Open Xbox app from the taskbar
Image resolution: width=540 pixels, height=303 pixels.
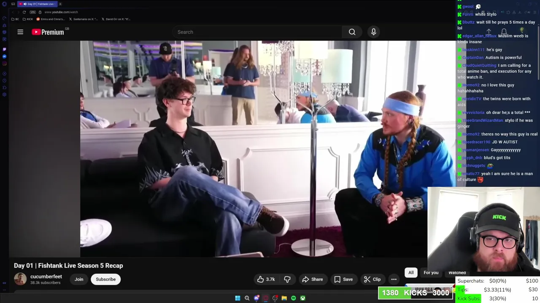coord(302,298)
